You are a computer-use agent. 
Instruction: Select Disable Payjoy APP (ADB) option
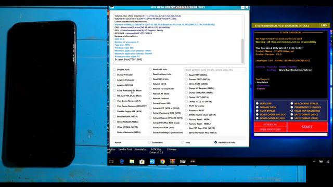point(127,111)
